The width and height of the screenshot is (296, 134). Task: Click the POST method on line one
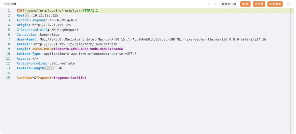pos(21,11)
